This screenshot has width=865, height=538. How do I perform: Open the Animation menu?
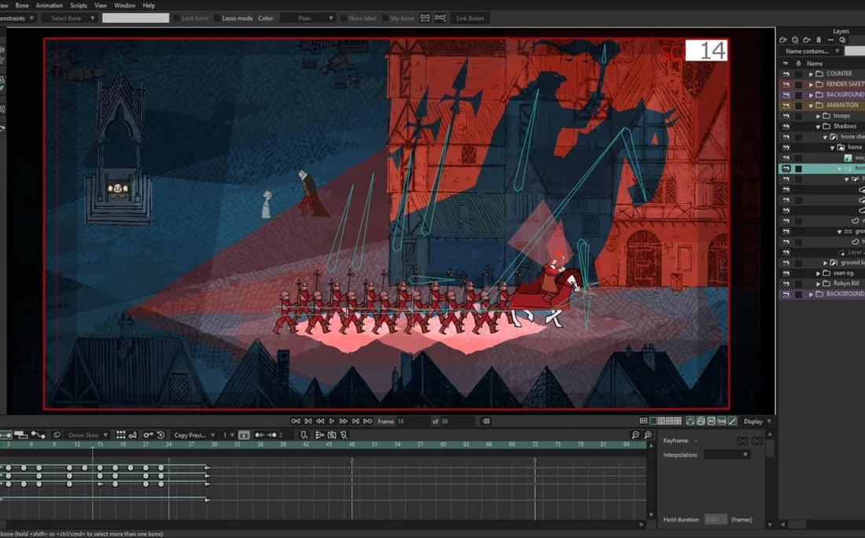pyautogui.click(x=49, y=6)
